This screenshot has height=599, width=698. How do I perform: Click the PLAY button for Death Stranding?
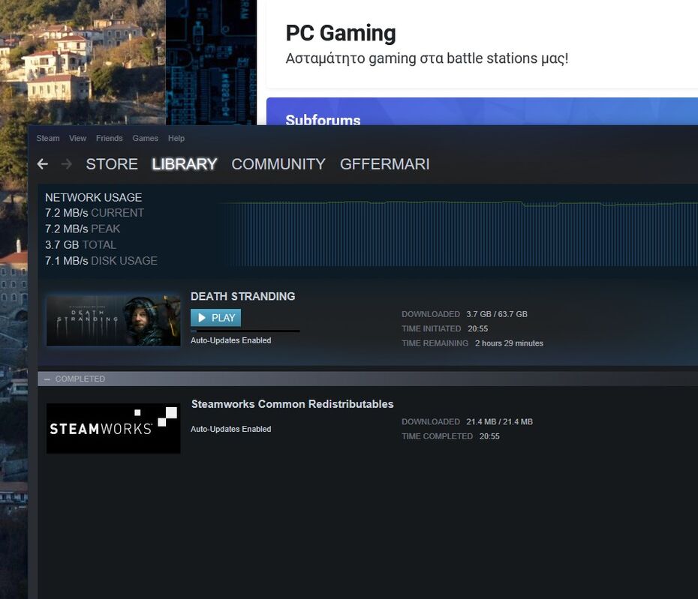point(216,318)
